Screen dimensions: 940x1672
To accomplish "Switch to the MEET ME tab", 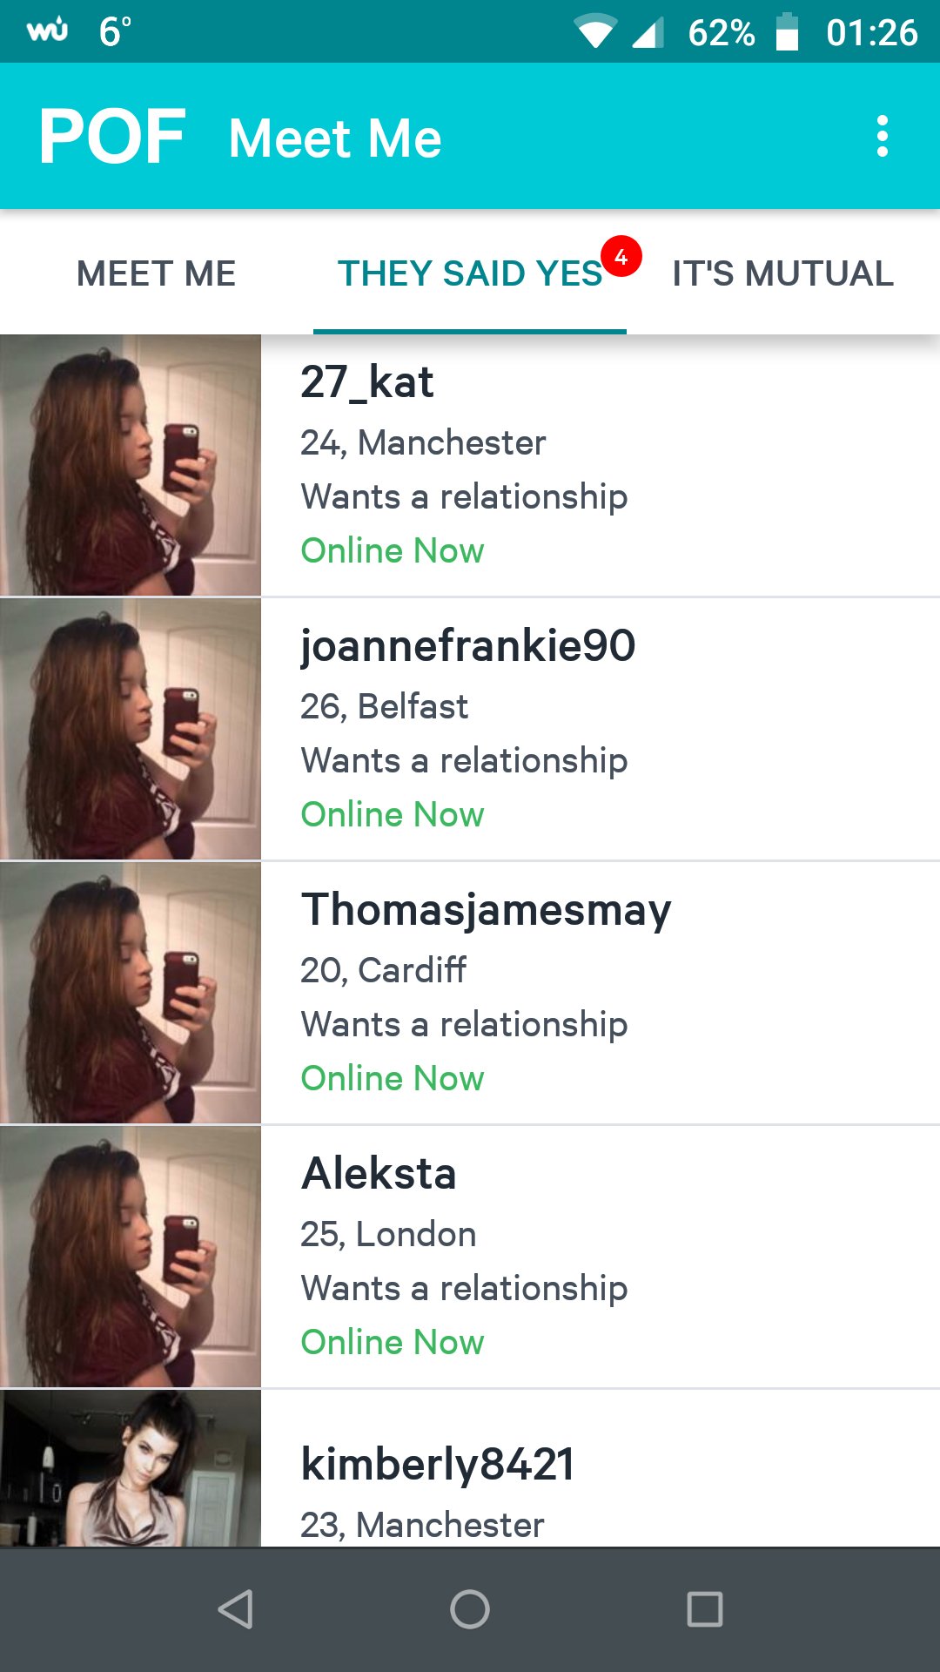I will (157, 273).
